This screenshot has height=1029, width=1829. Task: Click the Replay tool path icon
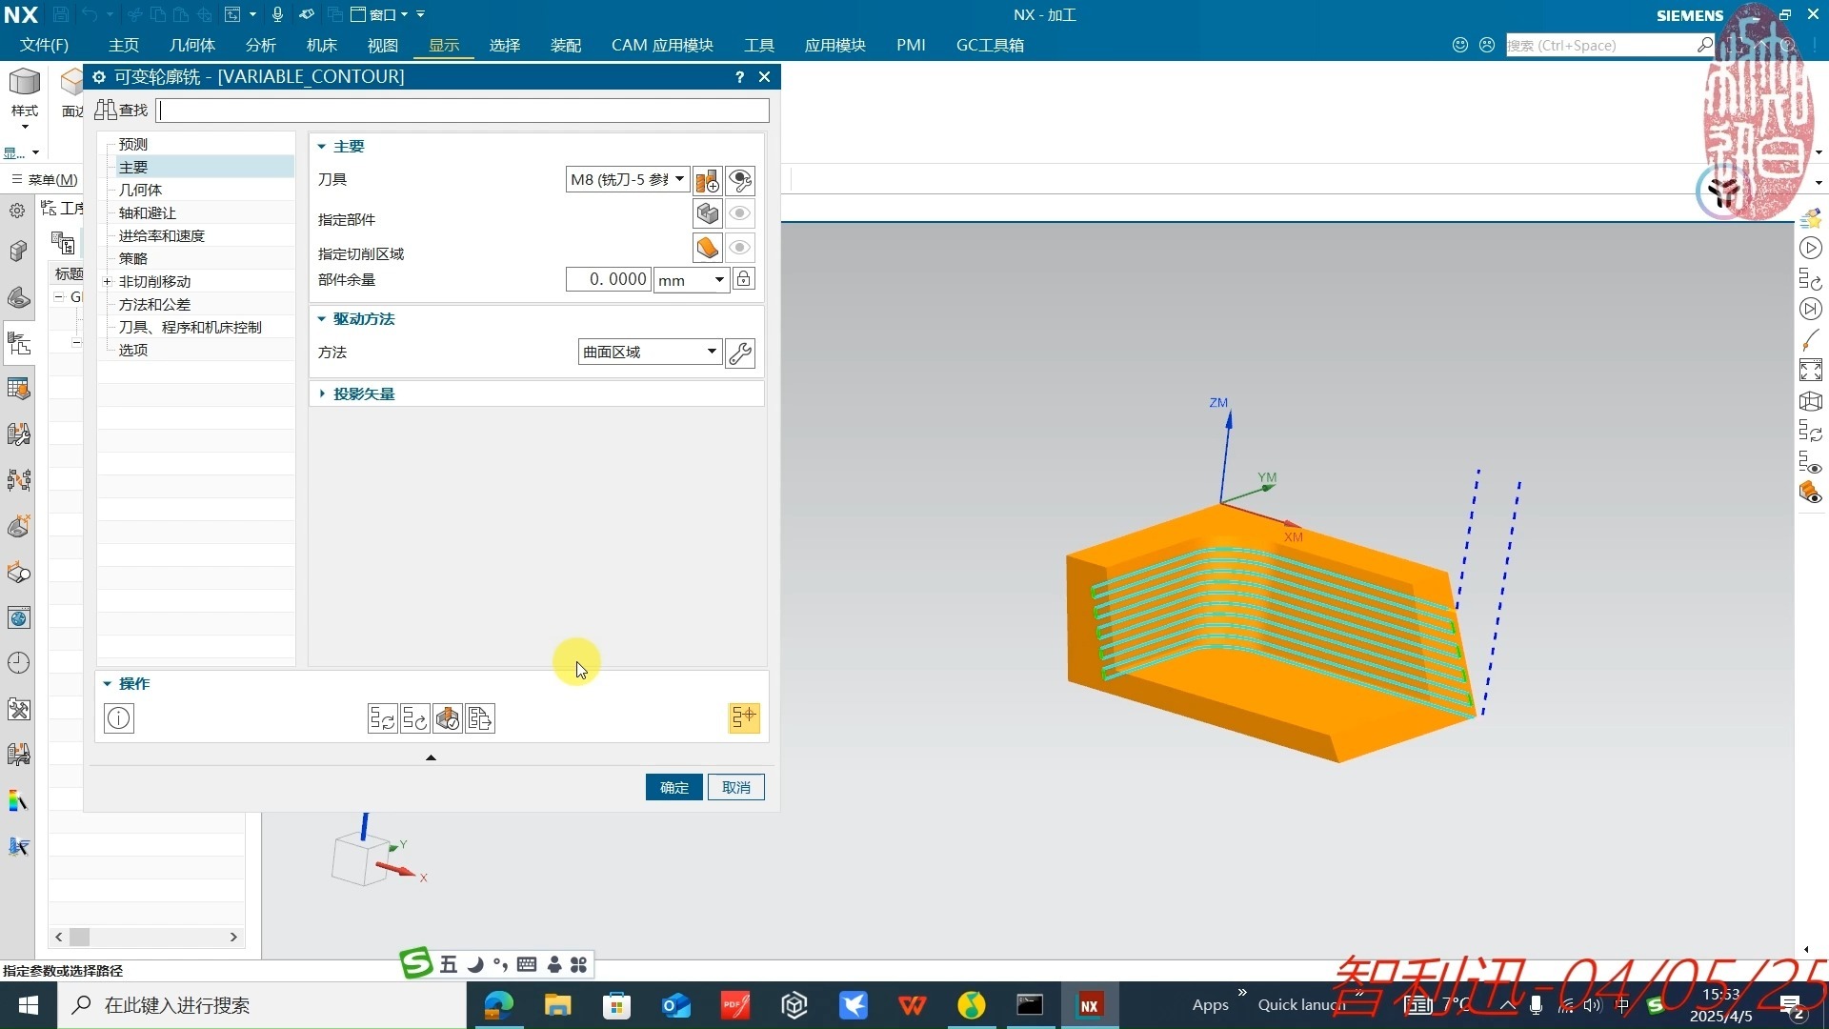click(414, 718)
